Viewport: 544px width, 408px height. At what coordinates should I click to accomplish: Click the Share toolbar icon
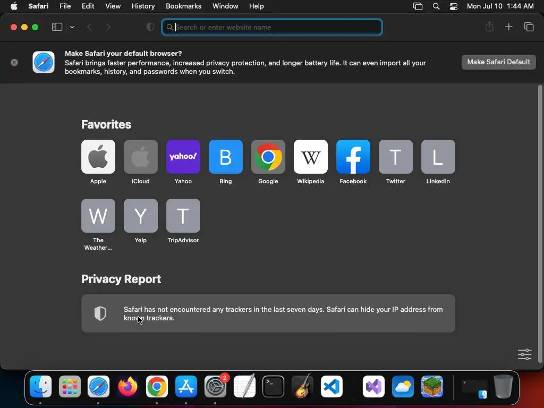pos(489,27)
